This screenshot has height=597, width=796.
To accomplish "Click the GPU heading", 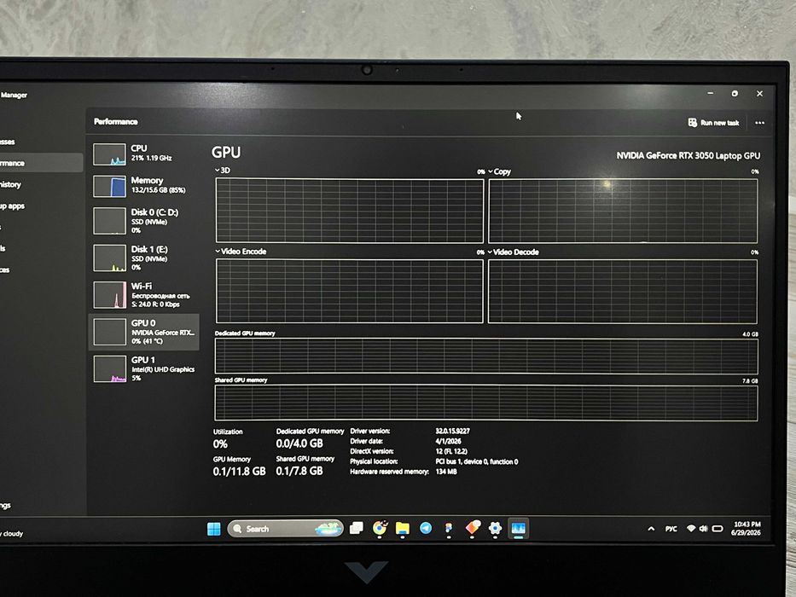I will pos(226,153).
